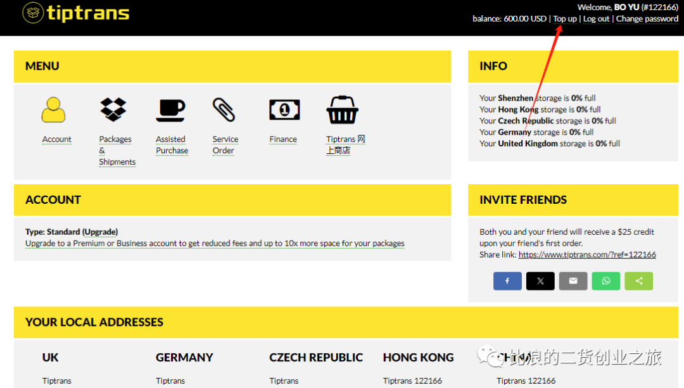684x388 pixels.
Task: Go to Packages & Shipments link
Action: click(x=117, y=151)
